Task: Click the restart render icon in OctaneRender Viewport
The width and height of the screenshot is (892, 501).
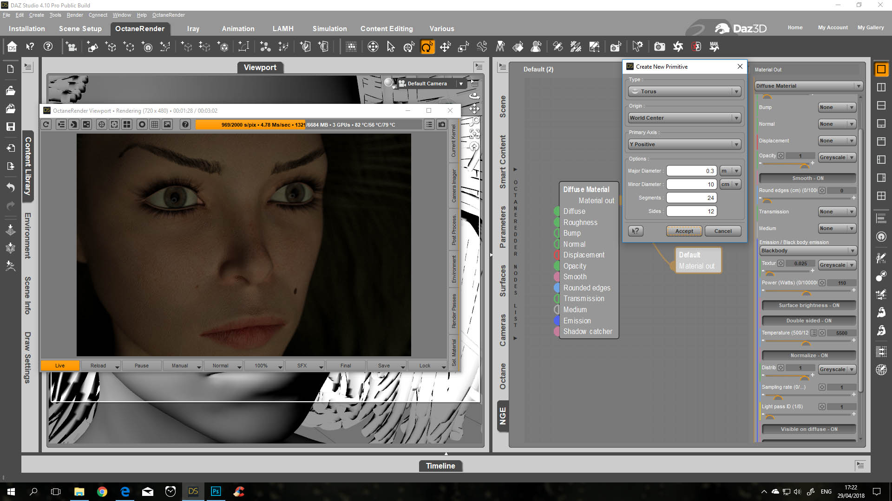Action: coord(46,124)
